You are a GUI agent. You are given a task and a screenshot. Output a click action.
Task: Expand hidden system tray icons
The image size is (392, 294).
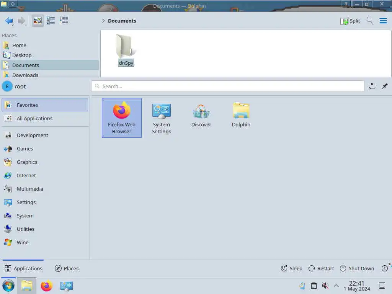click(336, 286)
